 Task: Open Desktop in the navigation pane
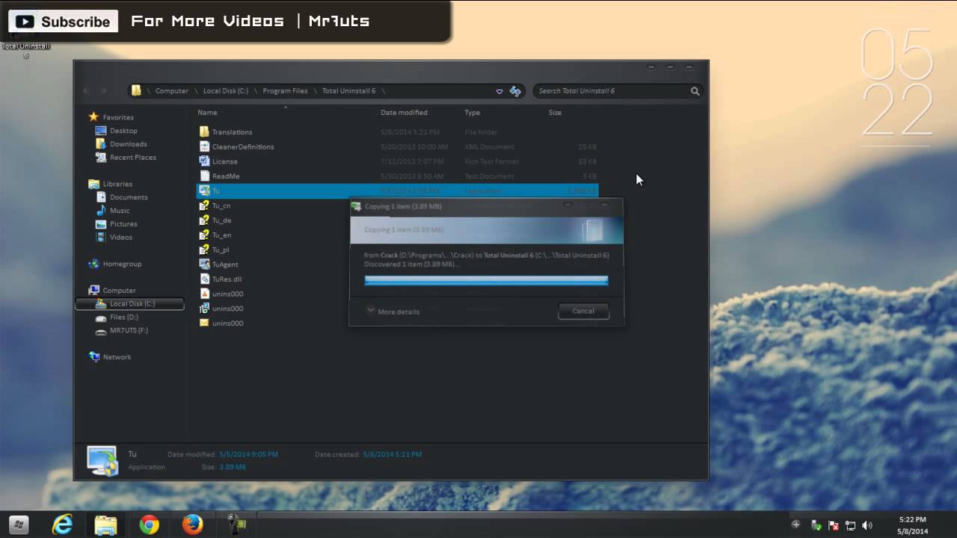(x=117, y=131)
